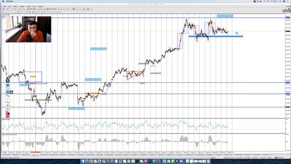Screen dimensions: 291x164
Task: Open the Charts menu in MetaTrader
Action: pyautogui.click(x=22, y=6)
